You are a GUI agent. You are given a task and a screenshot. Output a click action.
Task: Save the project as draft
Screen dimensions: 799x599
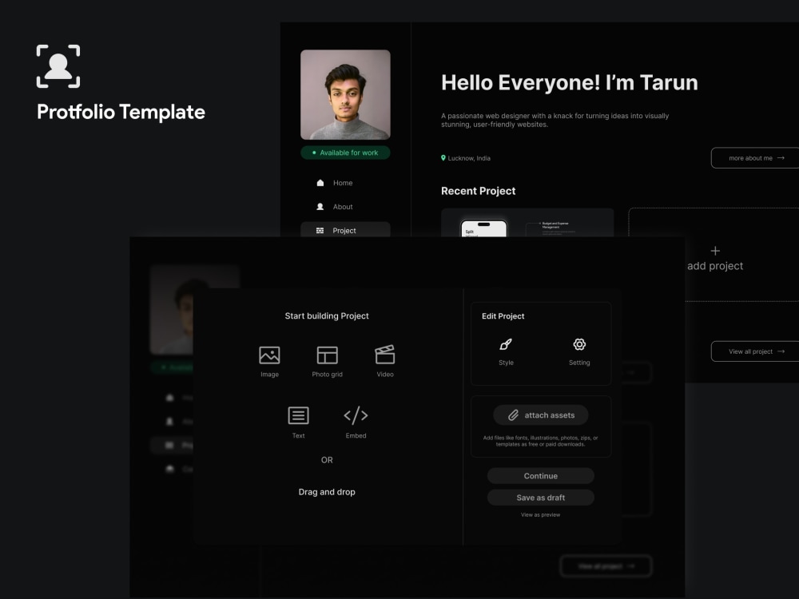point(541,498)
